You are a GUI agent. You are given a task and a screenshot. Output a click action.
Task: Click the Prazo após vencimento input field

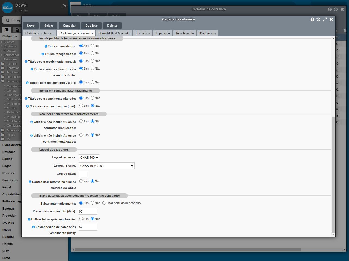(x=88, y=211)
